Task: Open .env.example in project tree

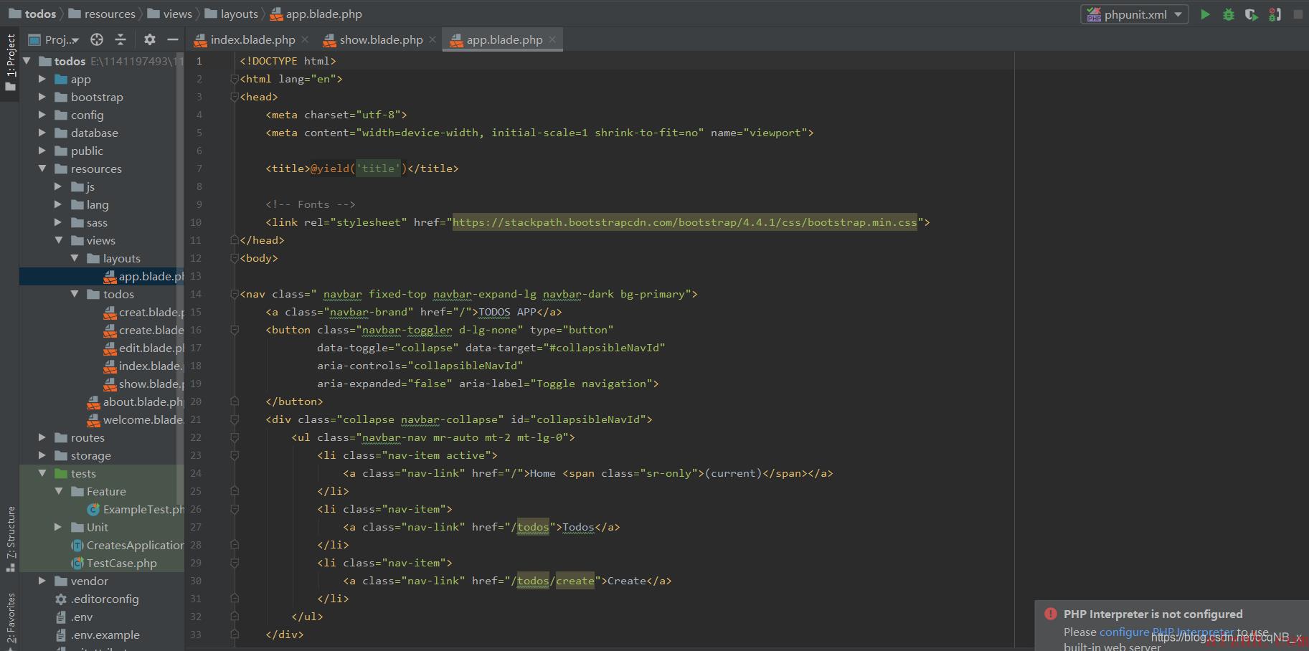Action: click(x=98, y=635)
